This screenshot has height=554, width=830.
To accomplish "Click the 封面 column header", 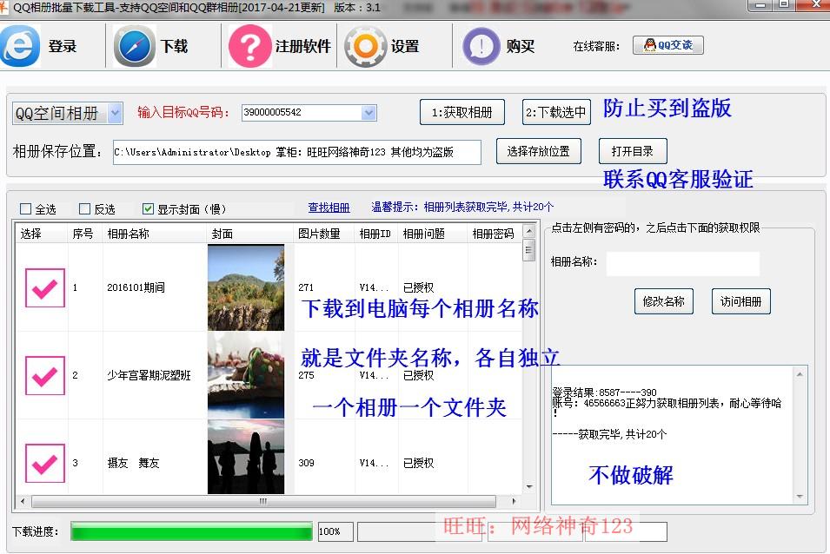I will point(249,234).
